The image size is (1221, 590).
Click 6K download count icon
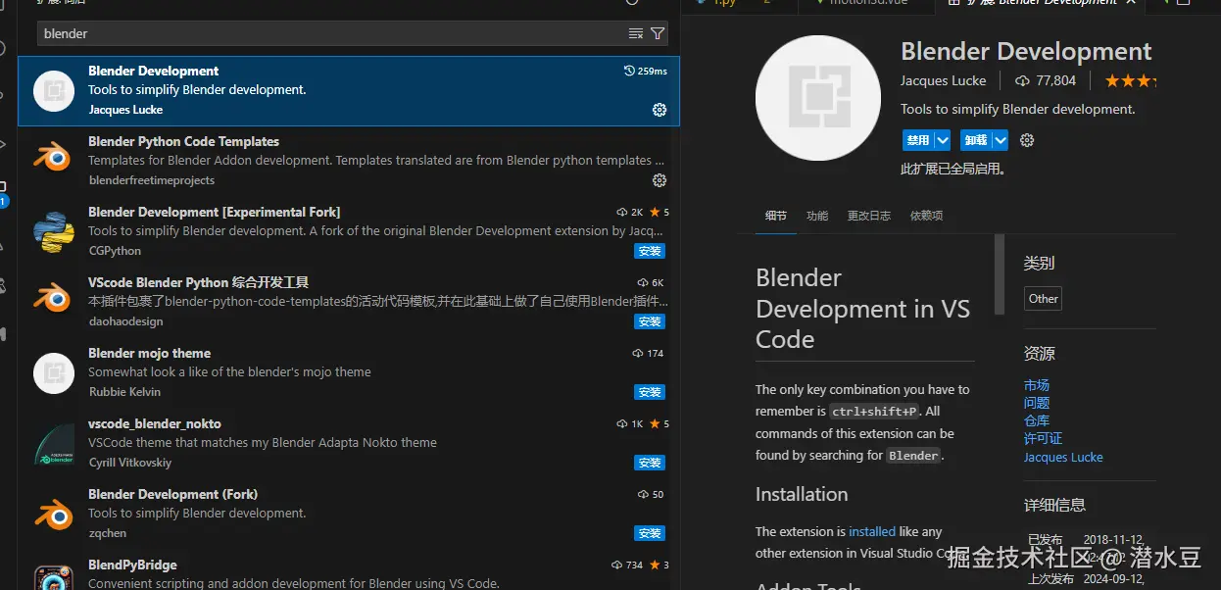click(x=643, y=283)
